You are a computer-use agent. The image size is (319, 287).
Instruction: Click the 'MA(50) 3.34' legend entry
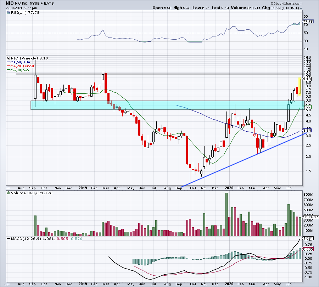pyautogui.click(x=20, y=62)
